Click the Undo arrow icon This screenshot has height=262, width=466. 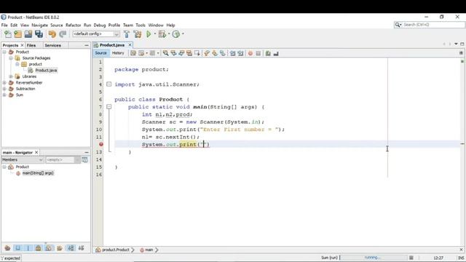52,34
